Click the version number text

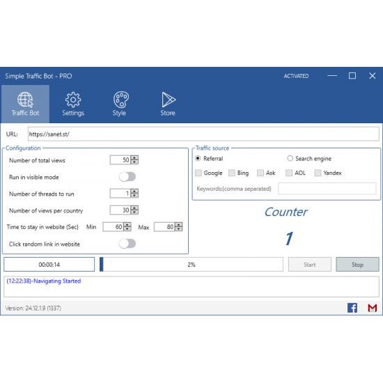33,308
